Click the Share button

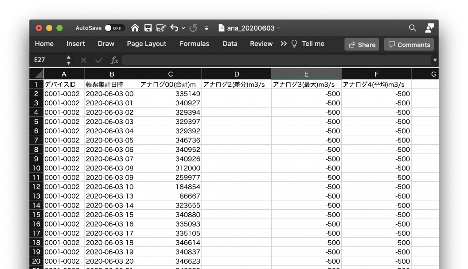(362, 44)
